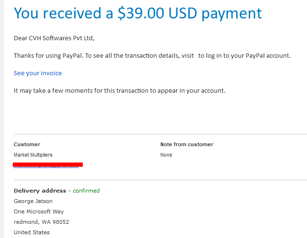307x238 pixels.
Task: Select the Market Multipliers customer name
Action: pyautogui.click(x=33, y=155)
